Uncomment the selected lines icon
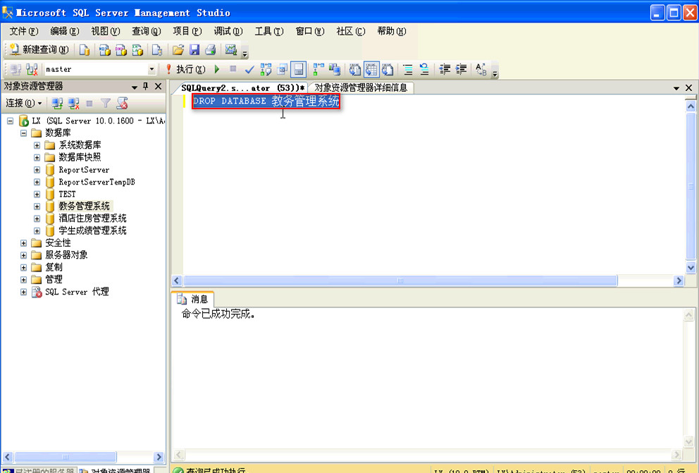The height and width of the screenshot is (473, 699). [424, 69]
